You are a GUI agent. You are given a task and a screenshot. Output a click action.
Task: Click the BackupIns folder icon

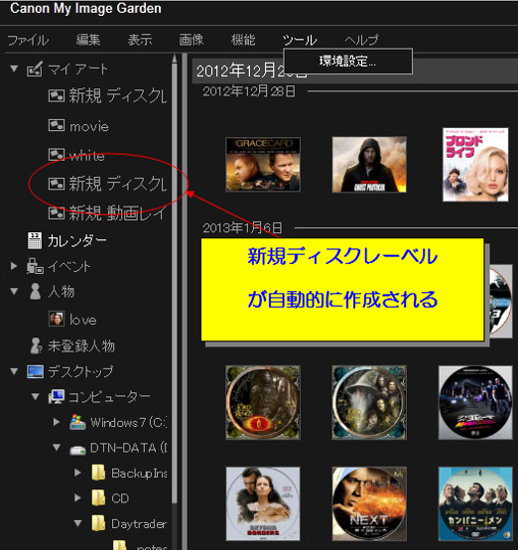pyautogui.click(x=98, y=473)
